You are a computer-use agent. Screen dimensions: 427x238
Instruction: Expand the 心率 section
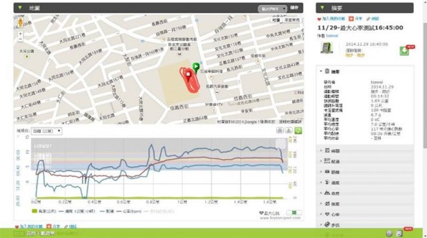coord(333,214)
